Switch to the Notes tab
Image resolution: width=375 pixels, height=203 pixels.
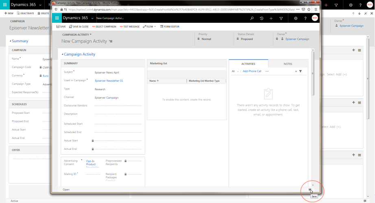point(288,64)
